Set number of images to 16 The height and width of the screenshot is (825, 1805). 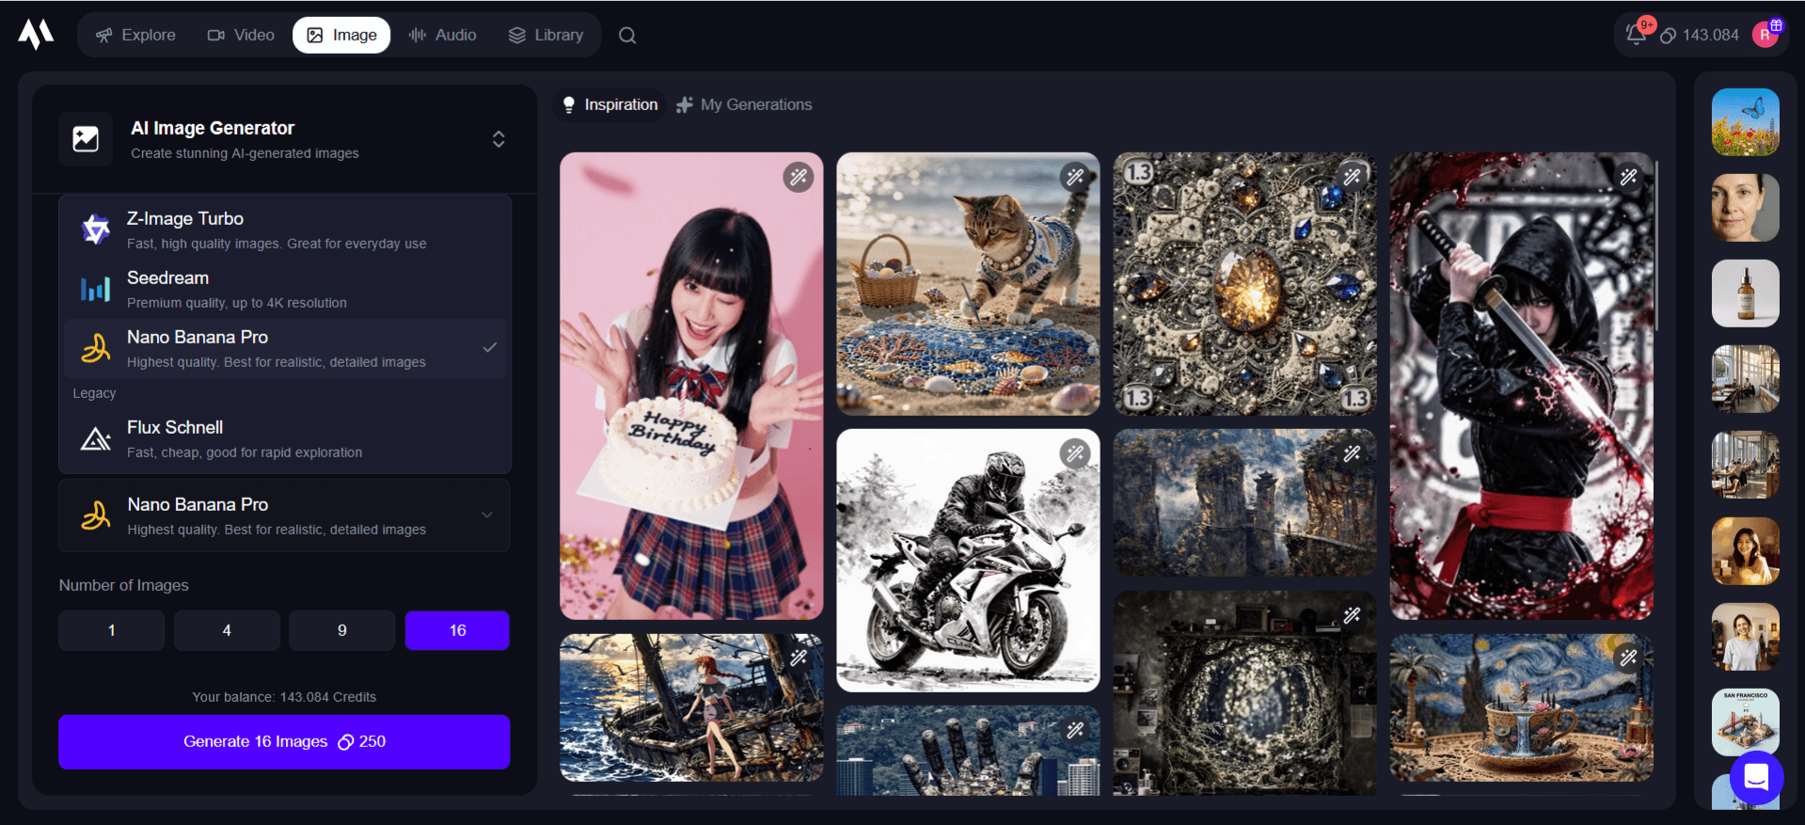[457, 630]
